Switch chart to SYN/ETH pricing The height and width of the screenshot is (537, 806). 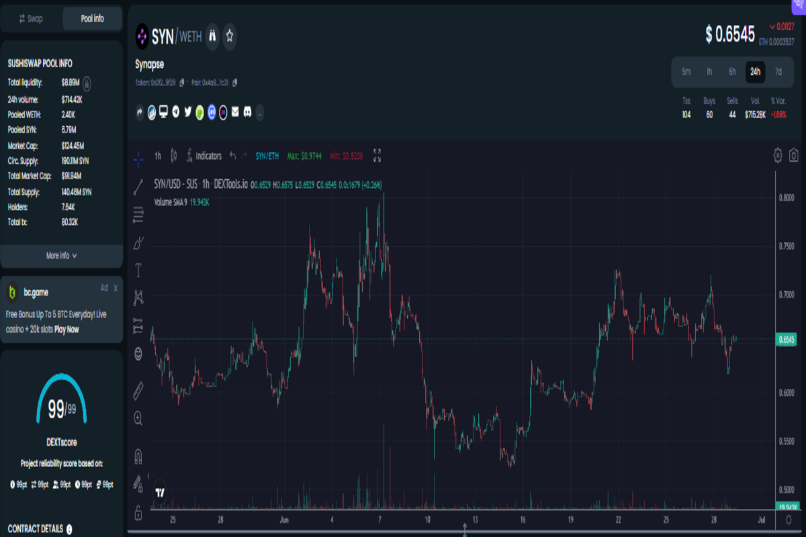[267, 156]
